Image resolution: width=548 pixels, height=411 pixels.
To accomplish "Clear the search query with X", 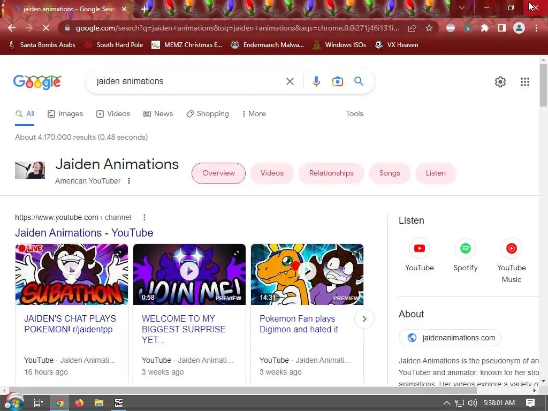I will tap(290, 81).
